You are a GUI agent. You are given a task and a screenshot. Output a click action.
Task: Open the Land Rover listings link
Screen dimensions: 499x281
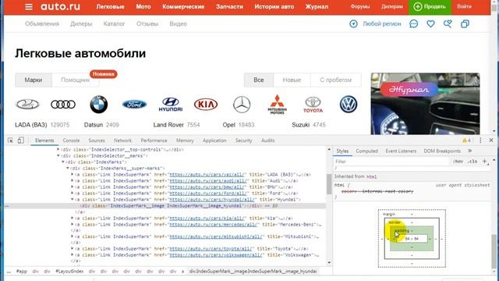[x=168, y=125]
